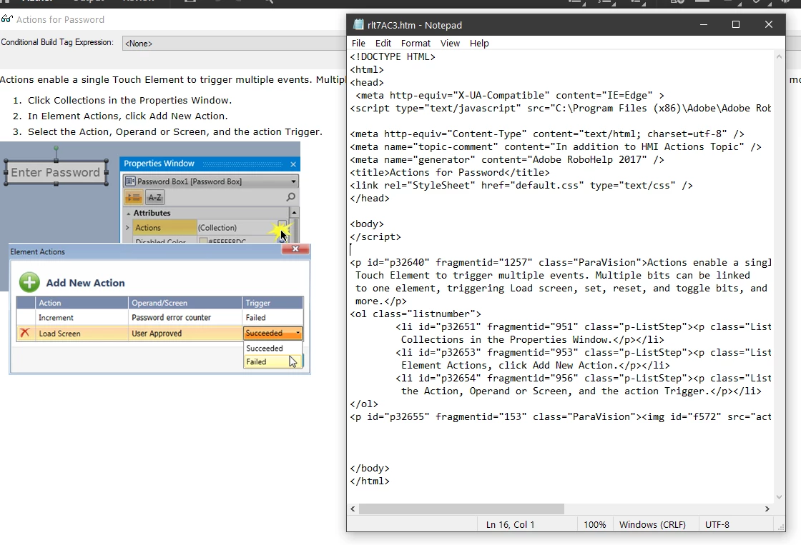
Task: Open the Succeeded trigger dropdown in Load Screen row
Action: 298,334
